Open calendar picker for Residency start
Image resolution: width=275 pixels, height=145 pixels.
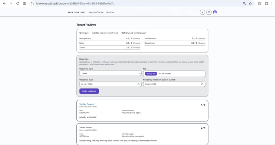coord(139,84)
